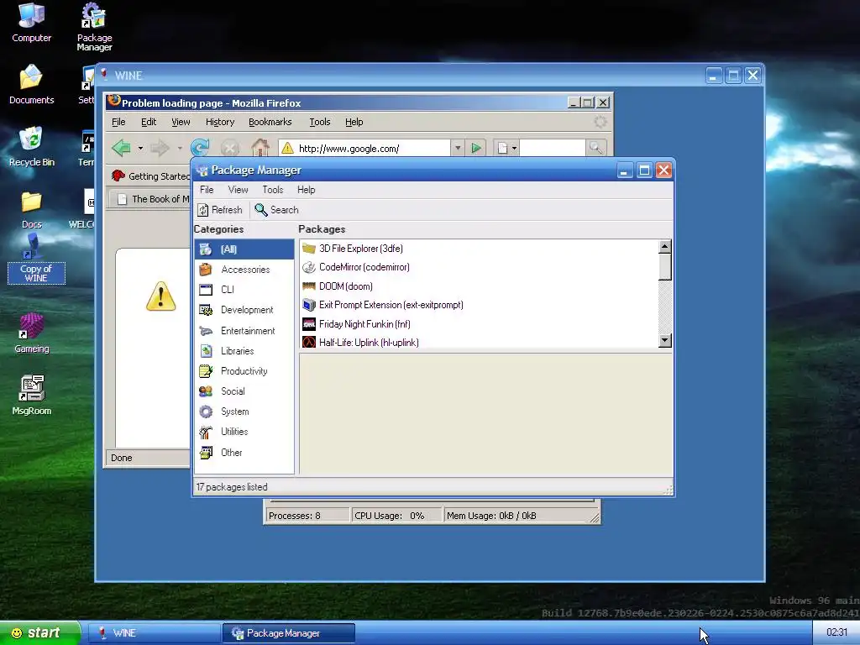Screen dimensions: 860x645
Task: Open Firefox search engine dropdown
Action: pyautogui.click(x=514, y=148)
